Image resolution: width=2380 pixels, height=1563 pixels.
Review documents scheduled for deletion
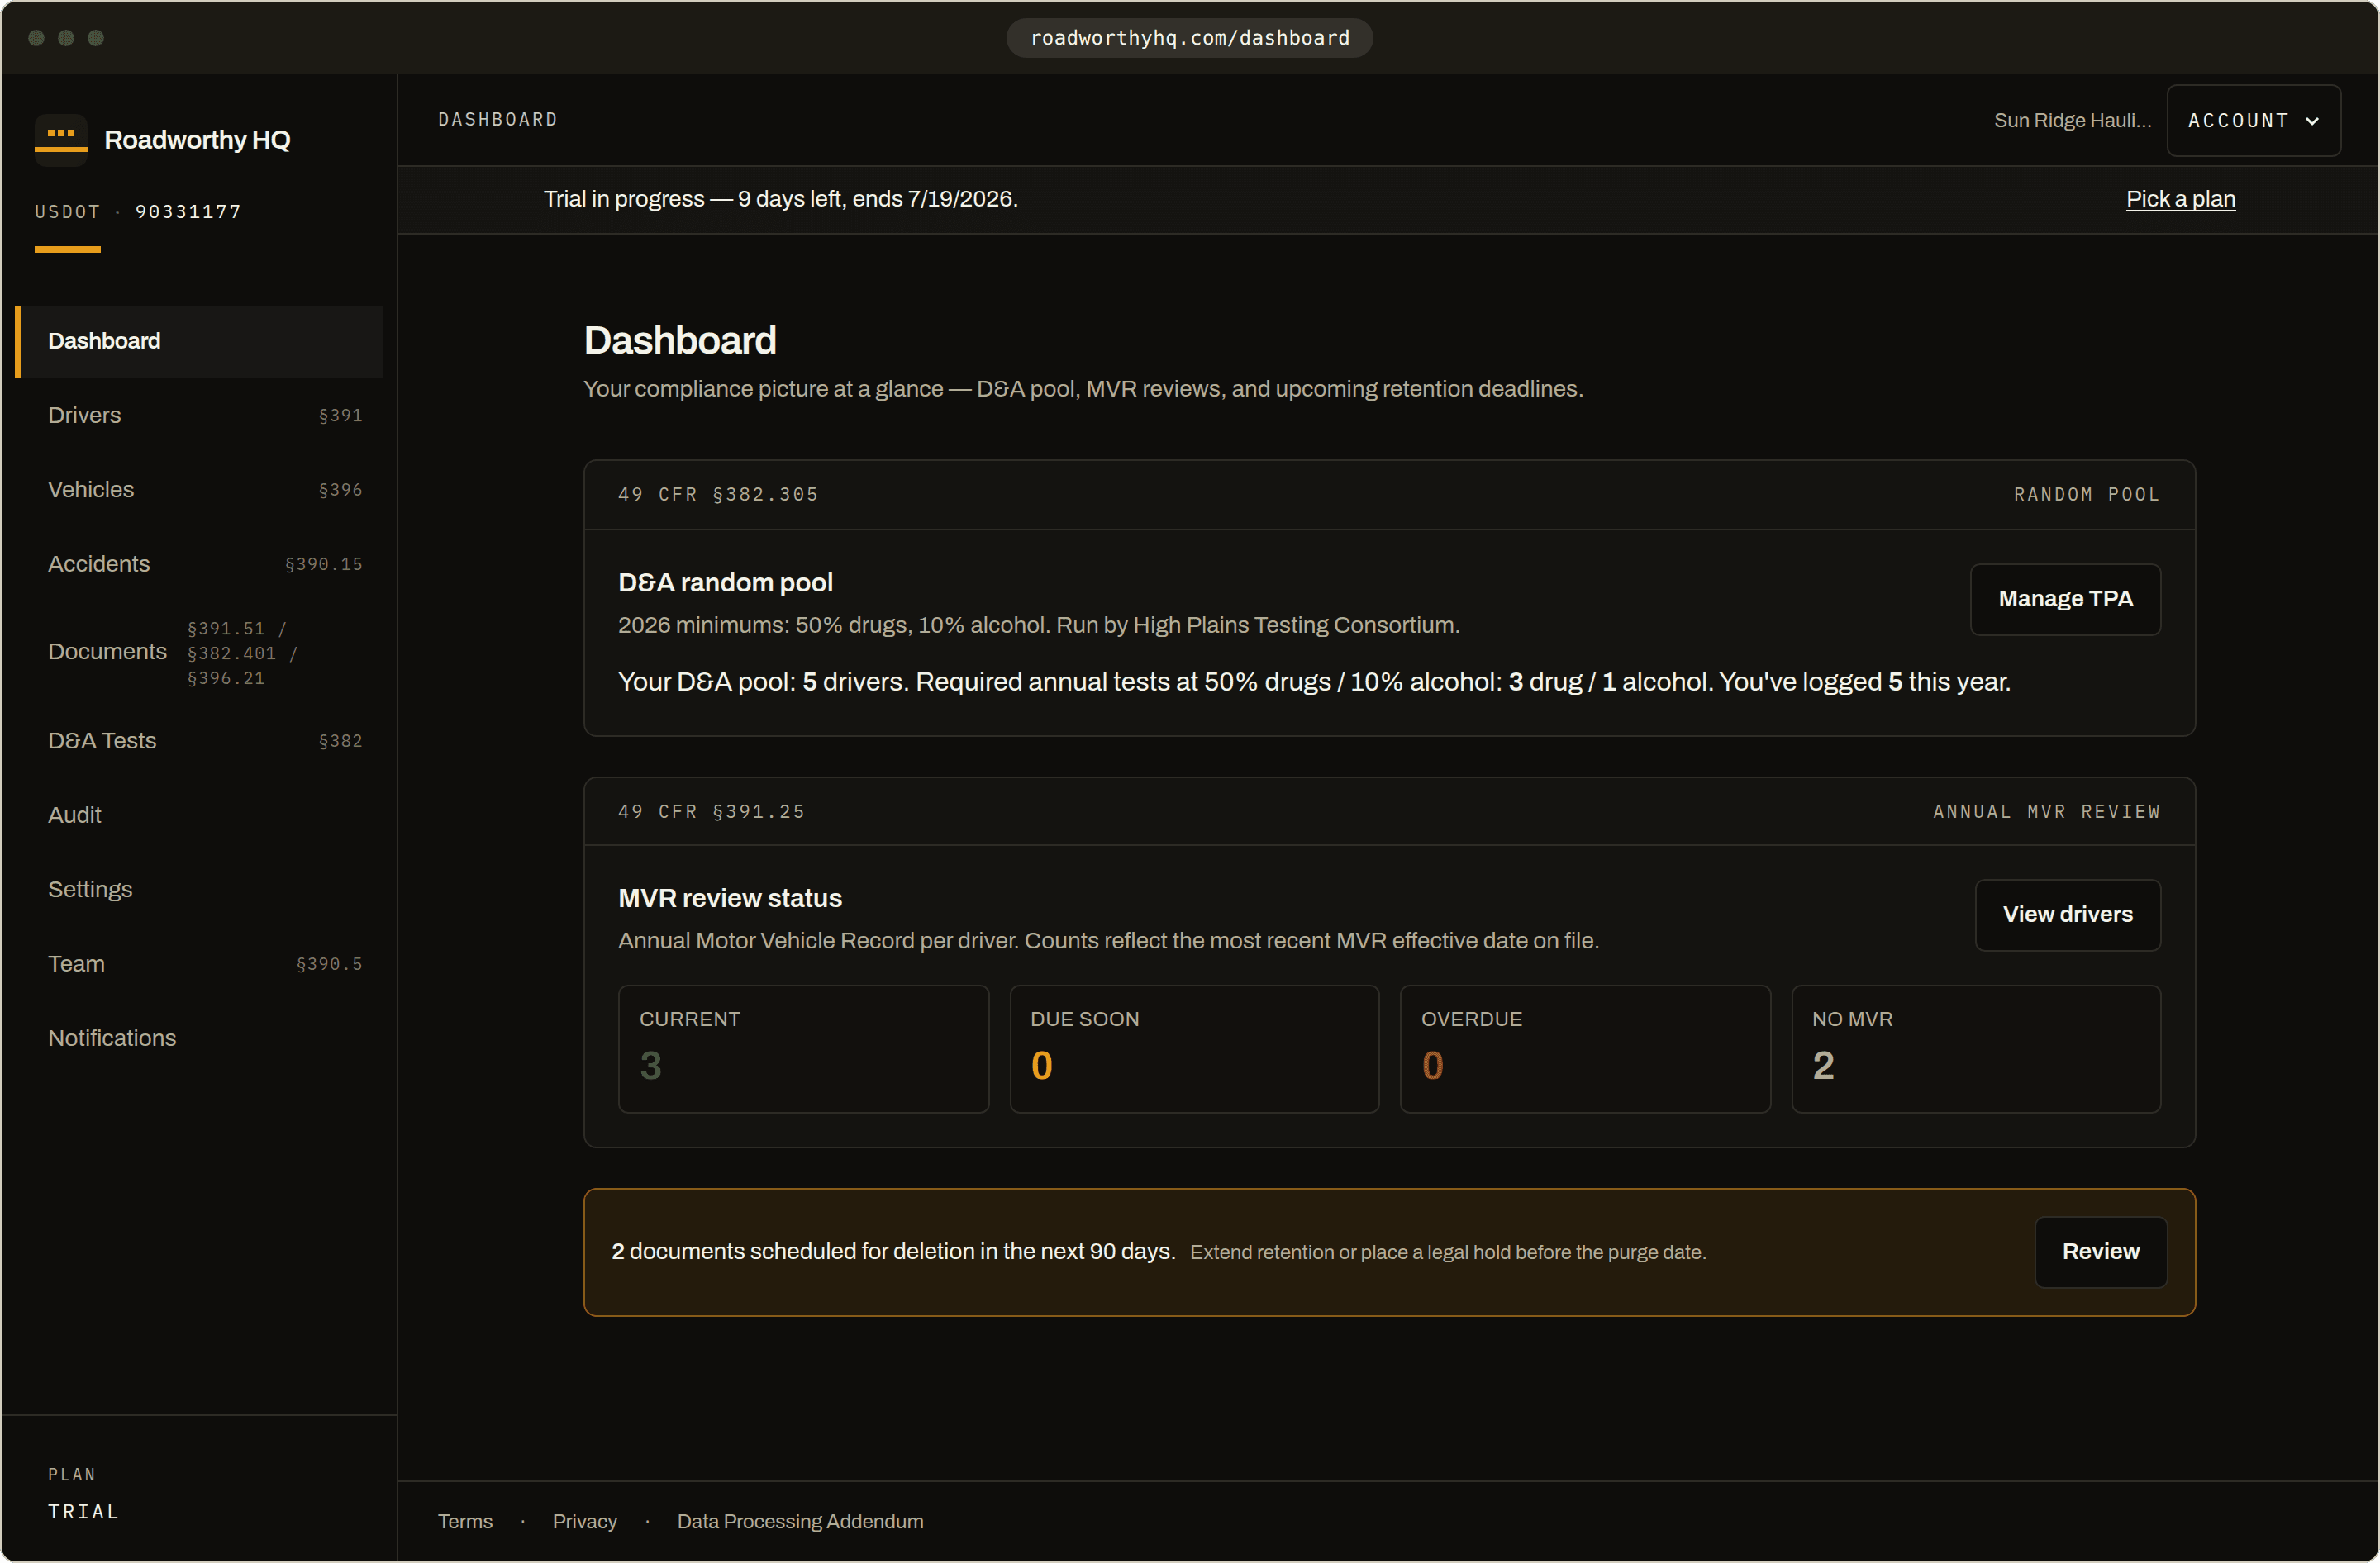[x=2100, y=1252]
